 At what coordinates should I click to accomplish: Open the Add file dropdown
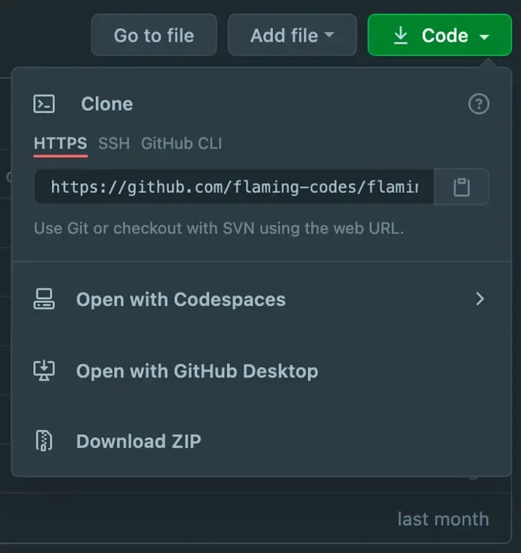point(292,35)
